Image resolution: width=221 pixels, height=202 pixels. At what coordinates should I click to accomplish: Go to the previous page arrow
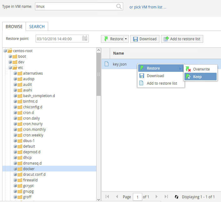click(117, 197)
